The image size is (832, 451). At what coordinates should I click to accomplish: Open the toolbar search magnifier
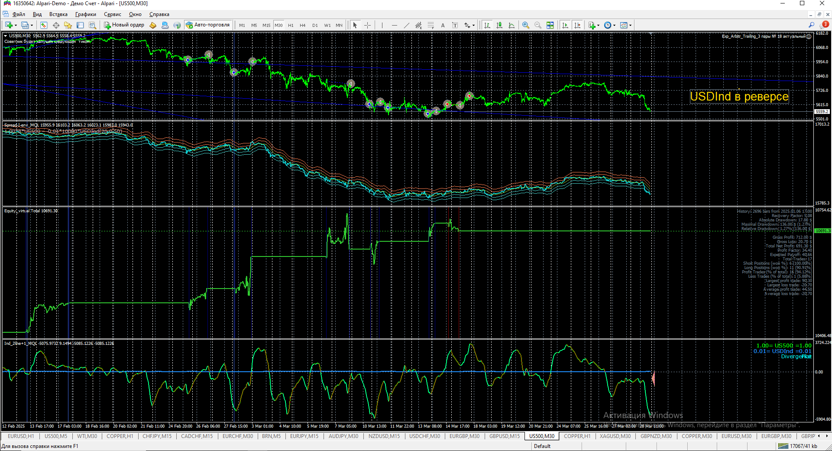pos(811,25)
